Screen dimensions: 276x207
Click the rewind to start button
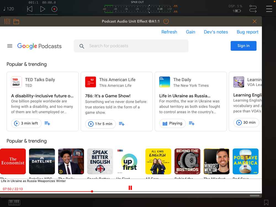click(x=30, y=9)
